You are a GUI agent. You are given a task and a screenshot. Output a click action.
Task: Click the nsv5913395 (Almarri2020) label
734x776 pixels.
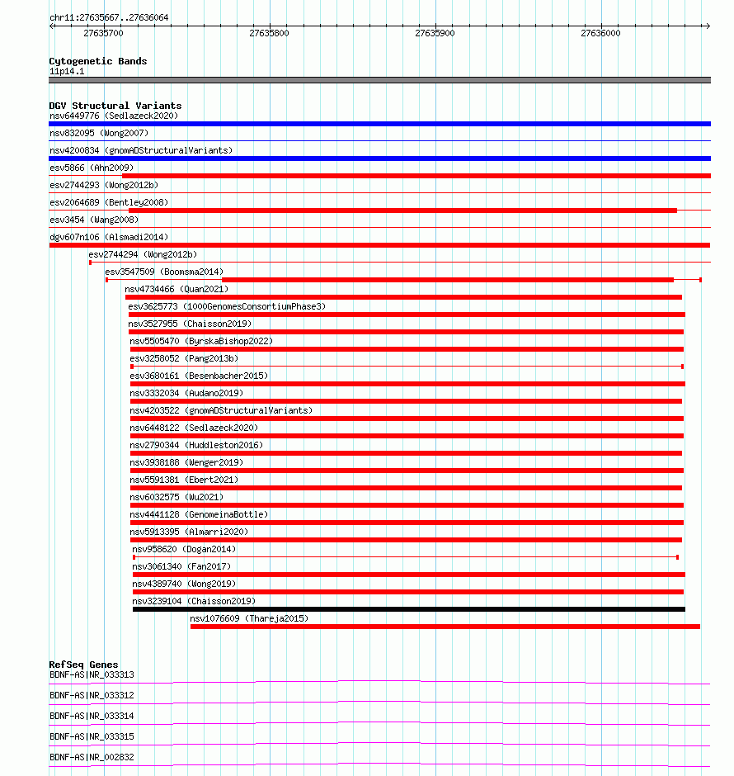189,532
